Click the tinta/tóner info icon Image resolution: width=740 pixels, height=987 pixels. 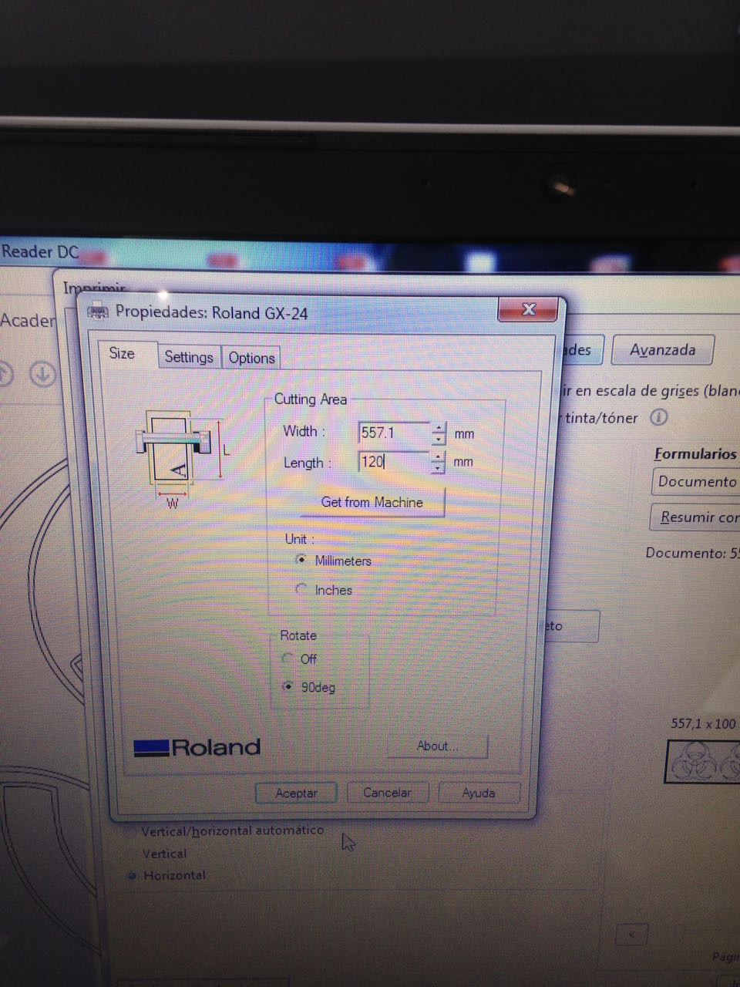pos(658,417)
